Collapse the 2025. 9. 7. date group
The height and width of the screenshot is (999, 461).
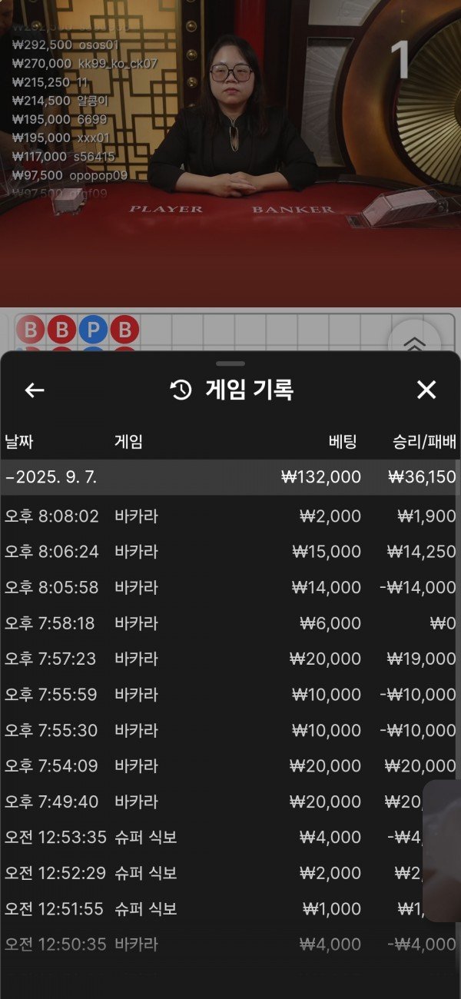tap(51, 477)
